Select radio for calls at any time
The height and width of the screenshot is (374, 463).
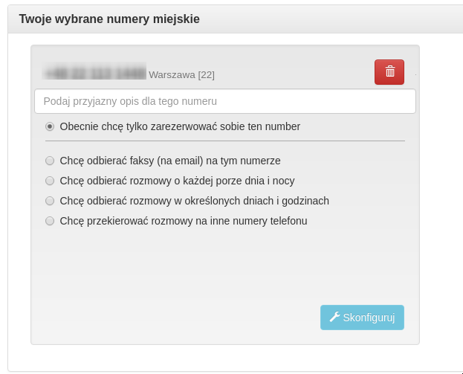(50, 181)
